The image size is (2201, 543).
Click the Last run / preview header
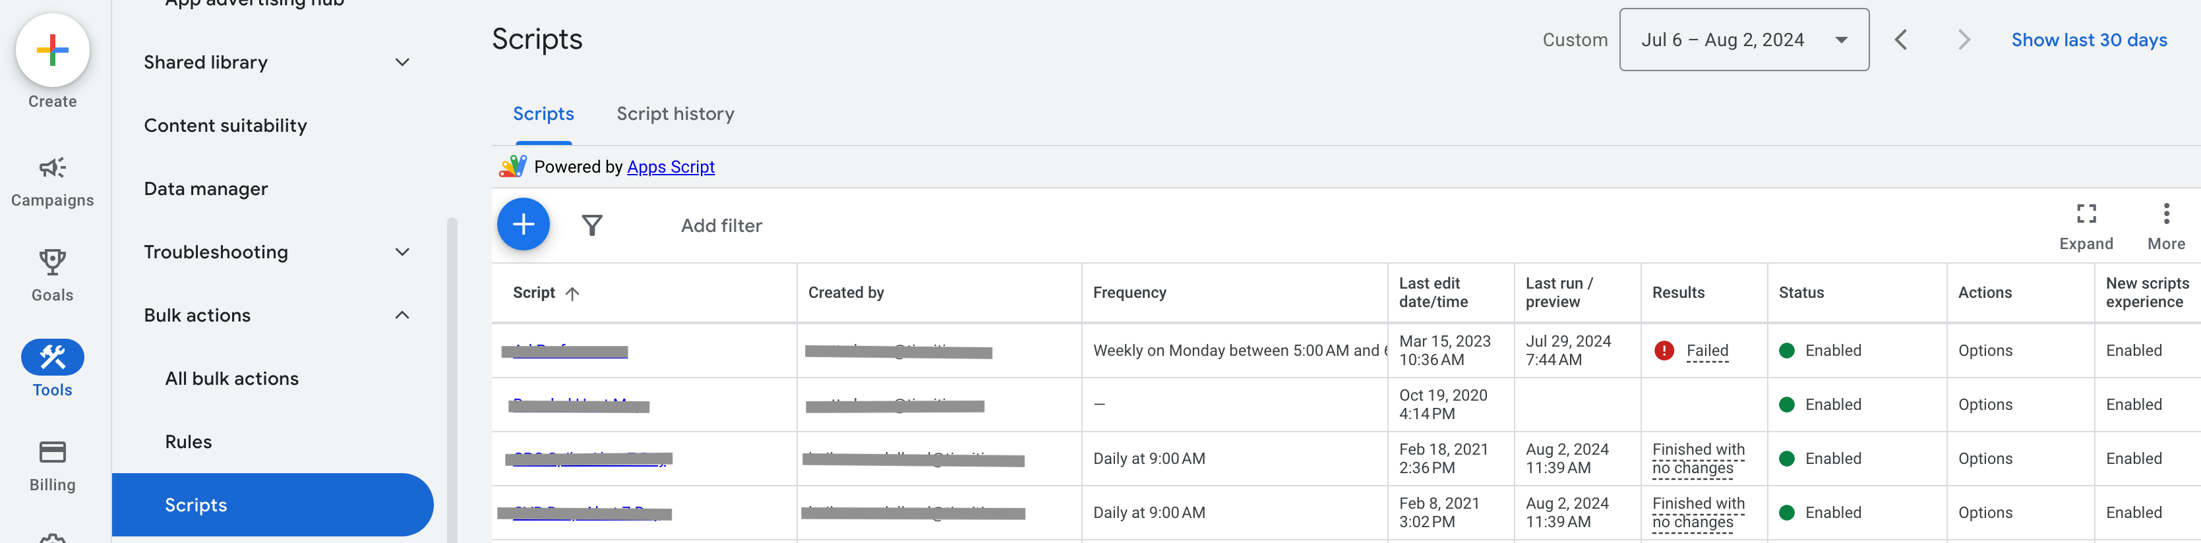tap(1559, 293)
